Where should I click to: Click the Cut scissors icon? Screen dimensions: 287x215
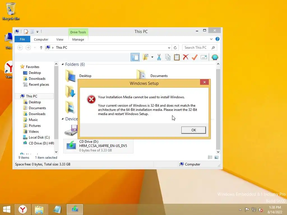click(159, 57)
